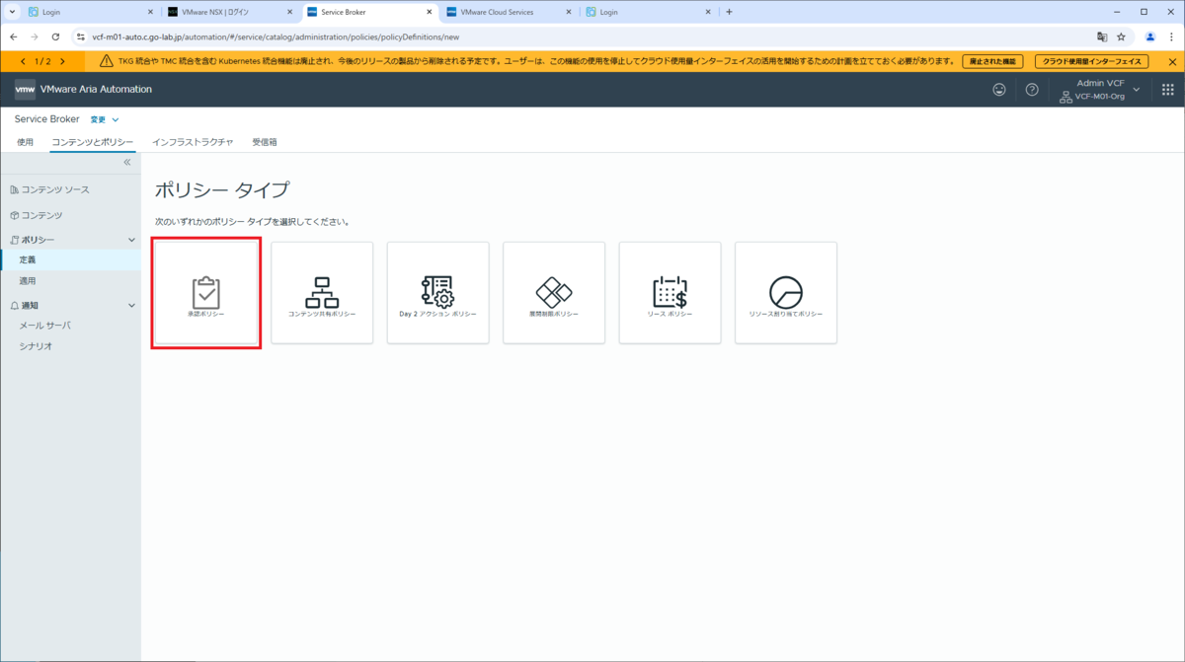Click the vmw VMware Aria Automation logo
The width and height of the screenshot is (1185, 662).
83,90
